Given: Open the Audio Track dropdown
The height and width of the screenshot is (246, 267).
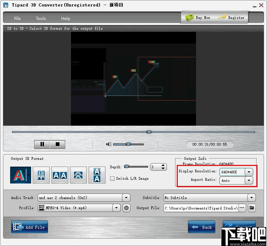Looking at the screenshot, I should (x=126, y=198).
